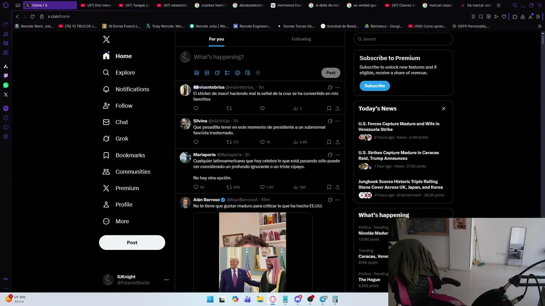This screenshot has height=306, width=545.
Task: Open the emoji picker in the composer
Action: point(238,73)
